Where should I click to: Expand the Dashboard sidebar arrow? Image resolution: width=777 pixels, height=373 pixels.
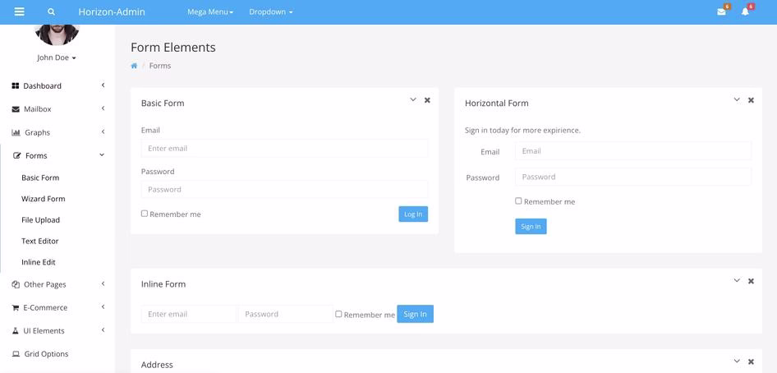click(x=103, y=85)
